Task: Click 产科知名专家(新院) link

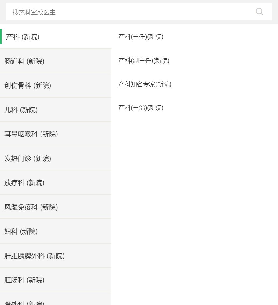Action: coord(145,84)
